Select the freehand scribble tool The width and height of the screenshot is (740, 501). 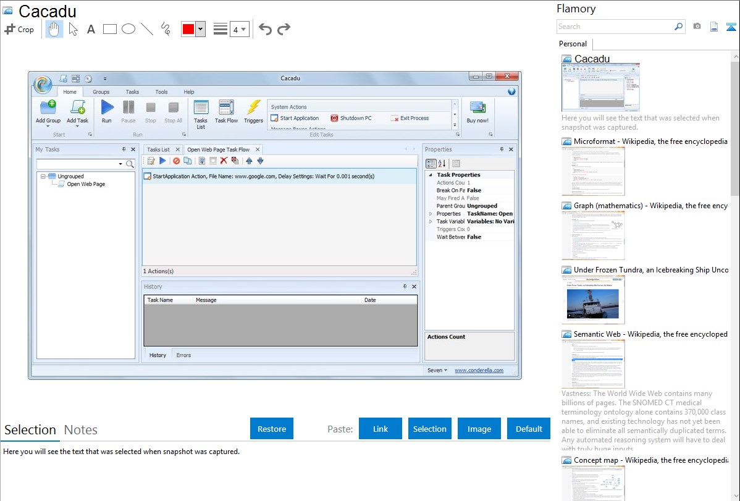166,29
